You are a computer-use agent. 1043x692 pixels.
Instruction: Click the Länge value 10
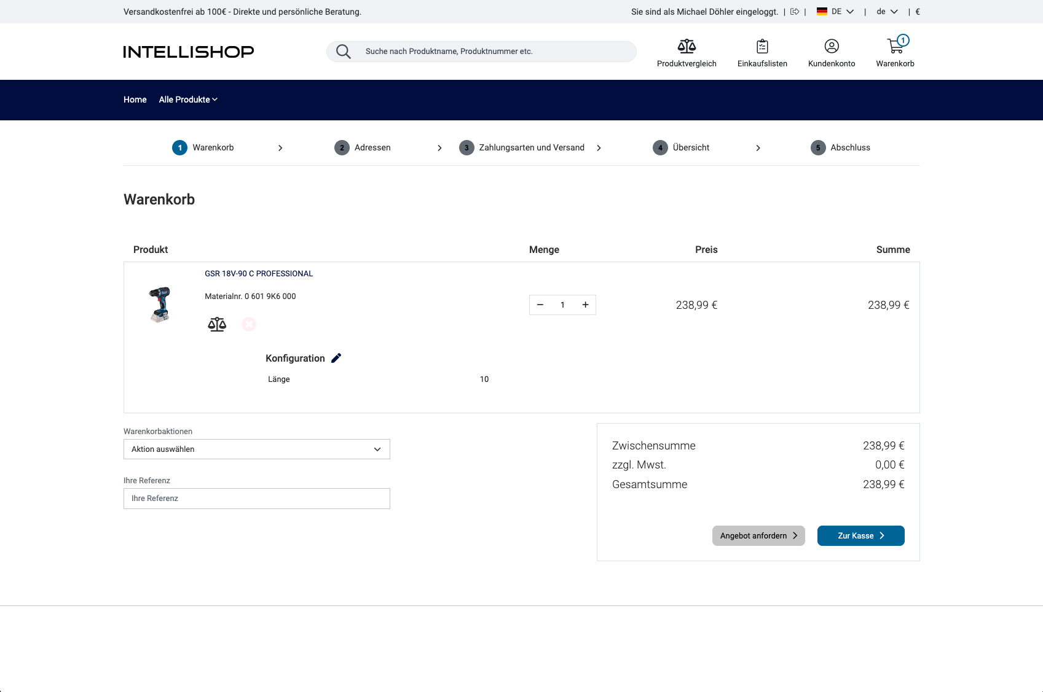point(484,379)
